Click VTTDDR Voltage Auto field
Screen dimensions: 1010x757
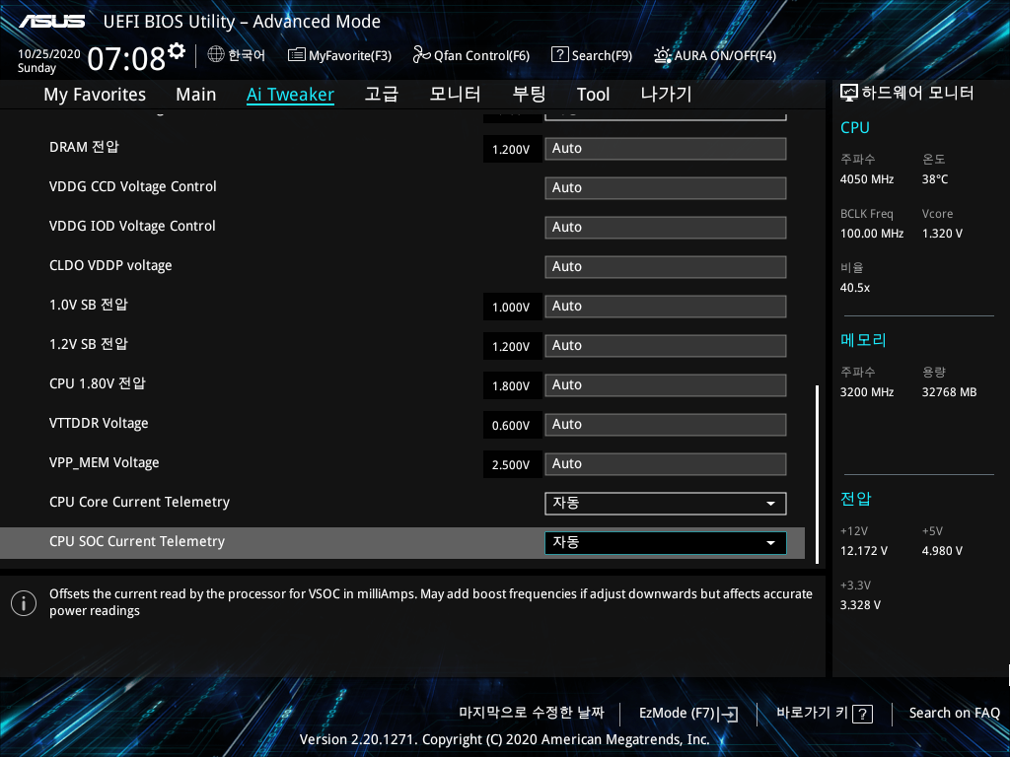click(x=666, y=425)
